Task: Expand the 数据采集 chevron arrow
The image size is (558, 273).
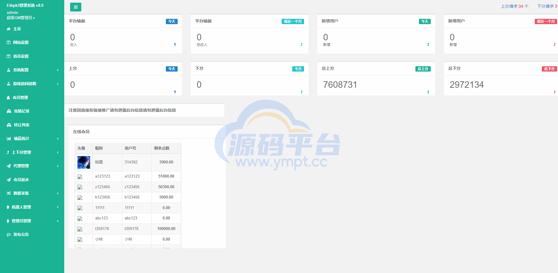Action: click(x=58, y=193)
